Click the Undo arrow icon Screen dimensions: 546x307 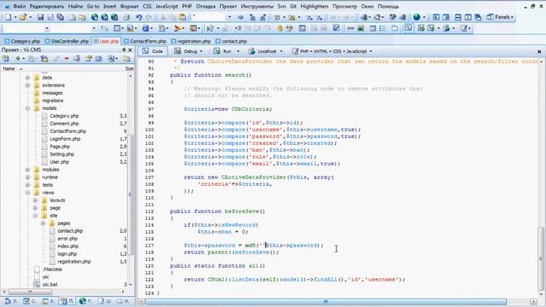(x=139, y=17)
